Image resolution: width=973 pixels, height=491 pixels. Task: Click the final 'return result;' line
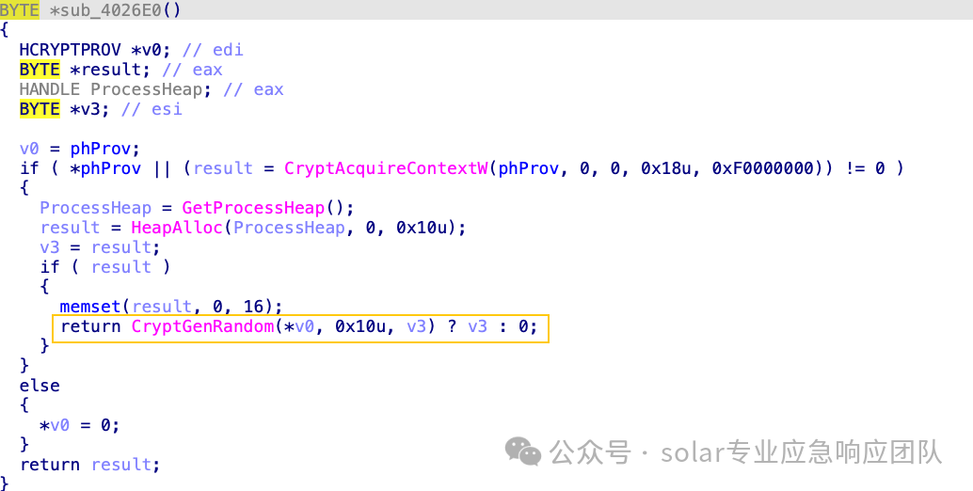[x=90, y=465]
